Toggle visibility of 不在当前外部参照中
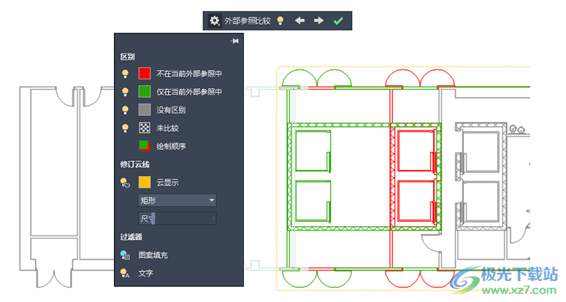This screenshot has height=302, width=566. click(126, 74)
